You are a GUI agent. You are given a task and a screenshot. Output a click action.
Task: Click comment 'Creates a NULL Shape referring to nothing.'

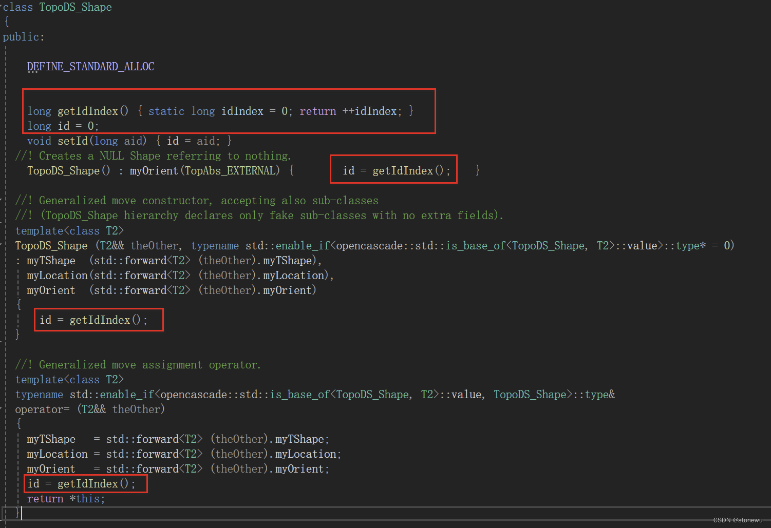[x=165, y=156]
